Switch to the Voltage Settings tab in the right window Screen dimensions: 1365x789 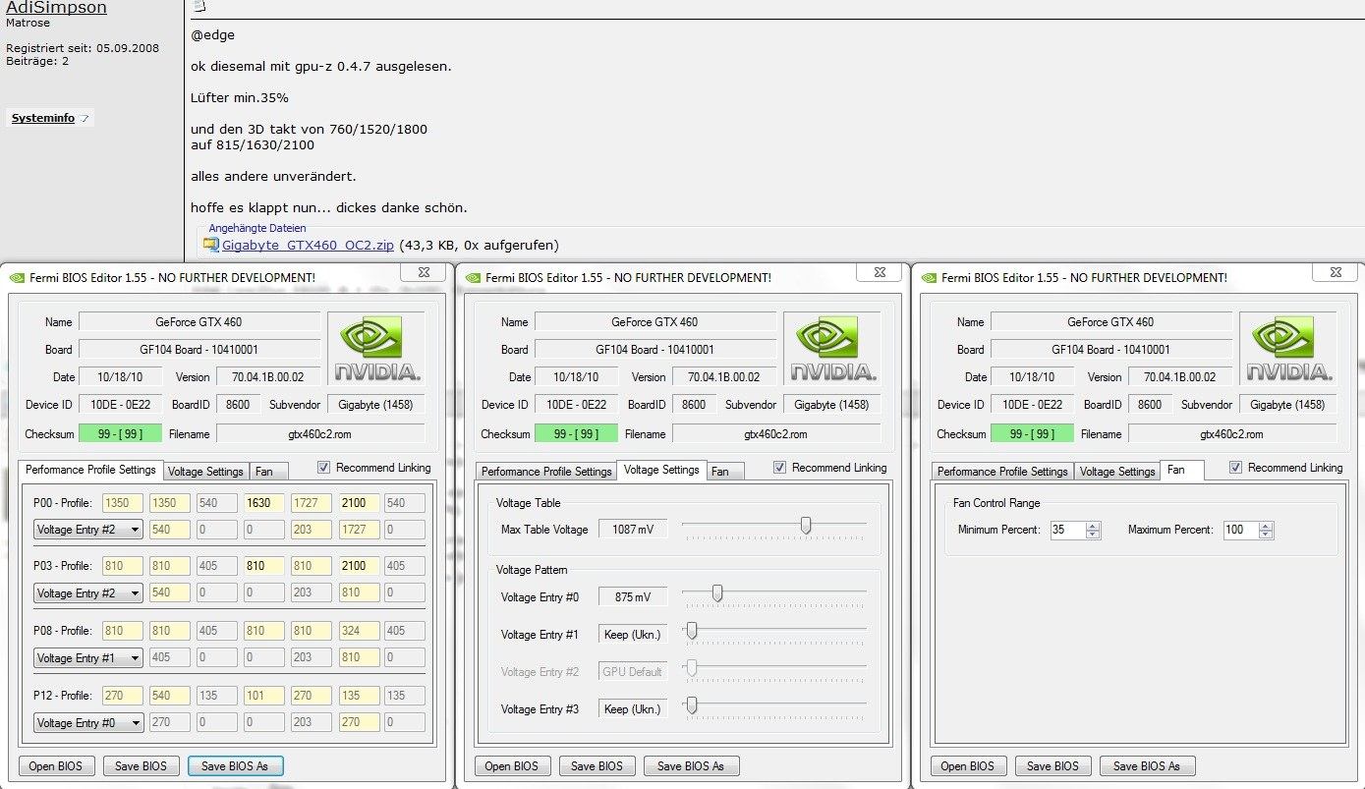pos(1117,472)
